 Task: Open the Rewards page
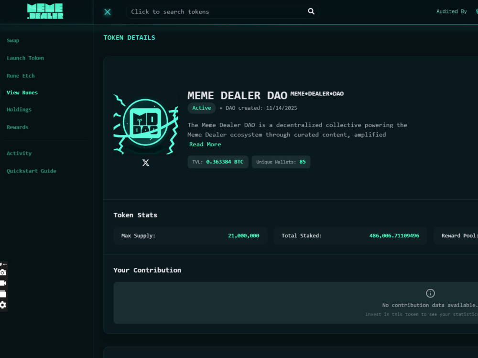(x=17, y=127)
